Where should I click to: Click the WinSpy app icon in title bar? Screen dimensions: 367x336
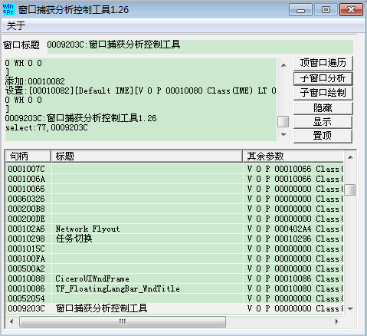coord(9,9)
